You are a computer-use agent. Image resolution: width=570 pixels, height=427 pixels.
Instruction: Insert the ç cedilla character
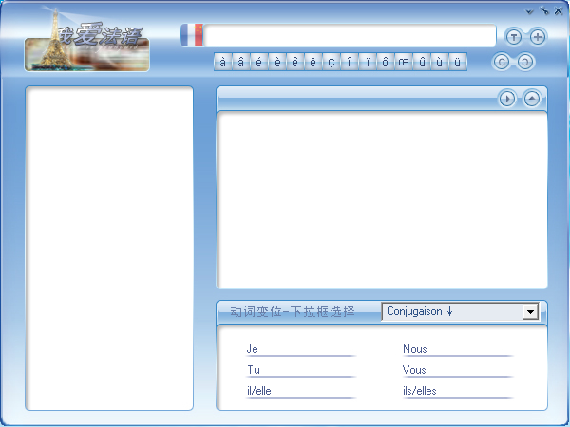(x=332, y=62)
